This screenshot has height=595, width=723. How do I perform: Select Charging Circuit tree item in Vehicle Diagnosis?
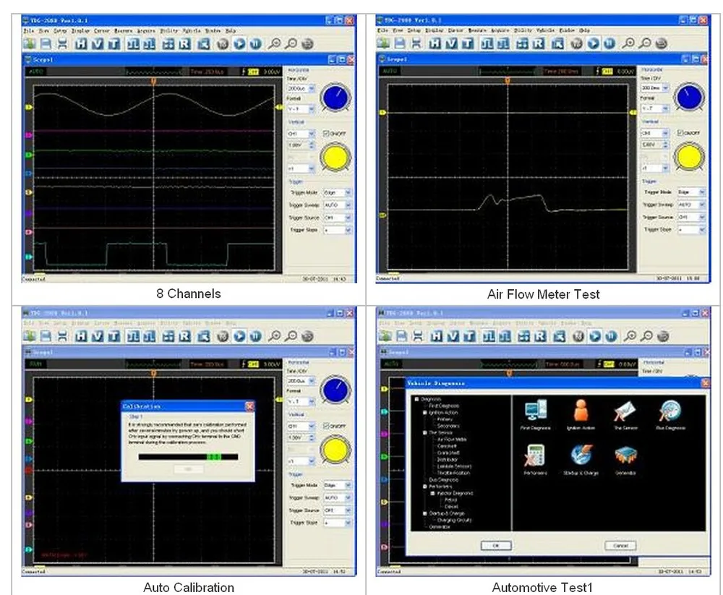[x=455, y=521]
